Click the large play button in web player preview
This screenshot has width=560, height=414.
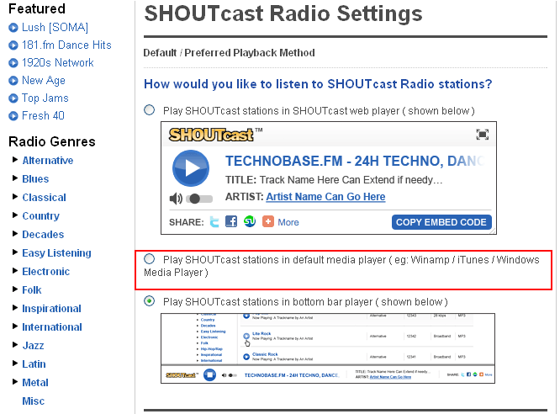tap(191, 168)
